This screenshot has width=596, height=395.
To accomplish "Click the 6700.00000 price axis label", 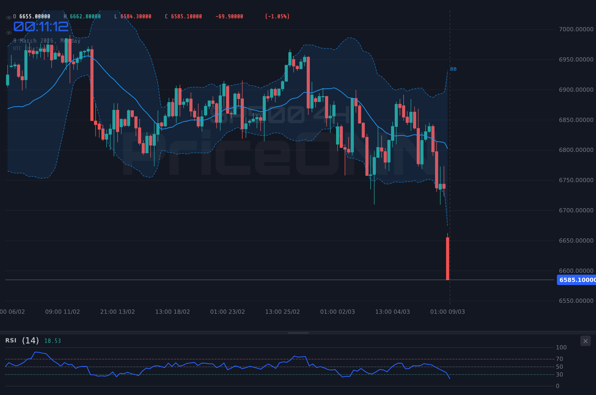I will (576, 210).
